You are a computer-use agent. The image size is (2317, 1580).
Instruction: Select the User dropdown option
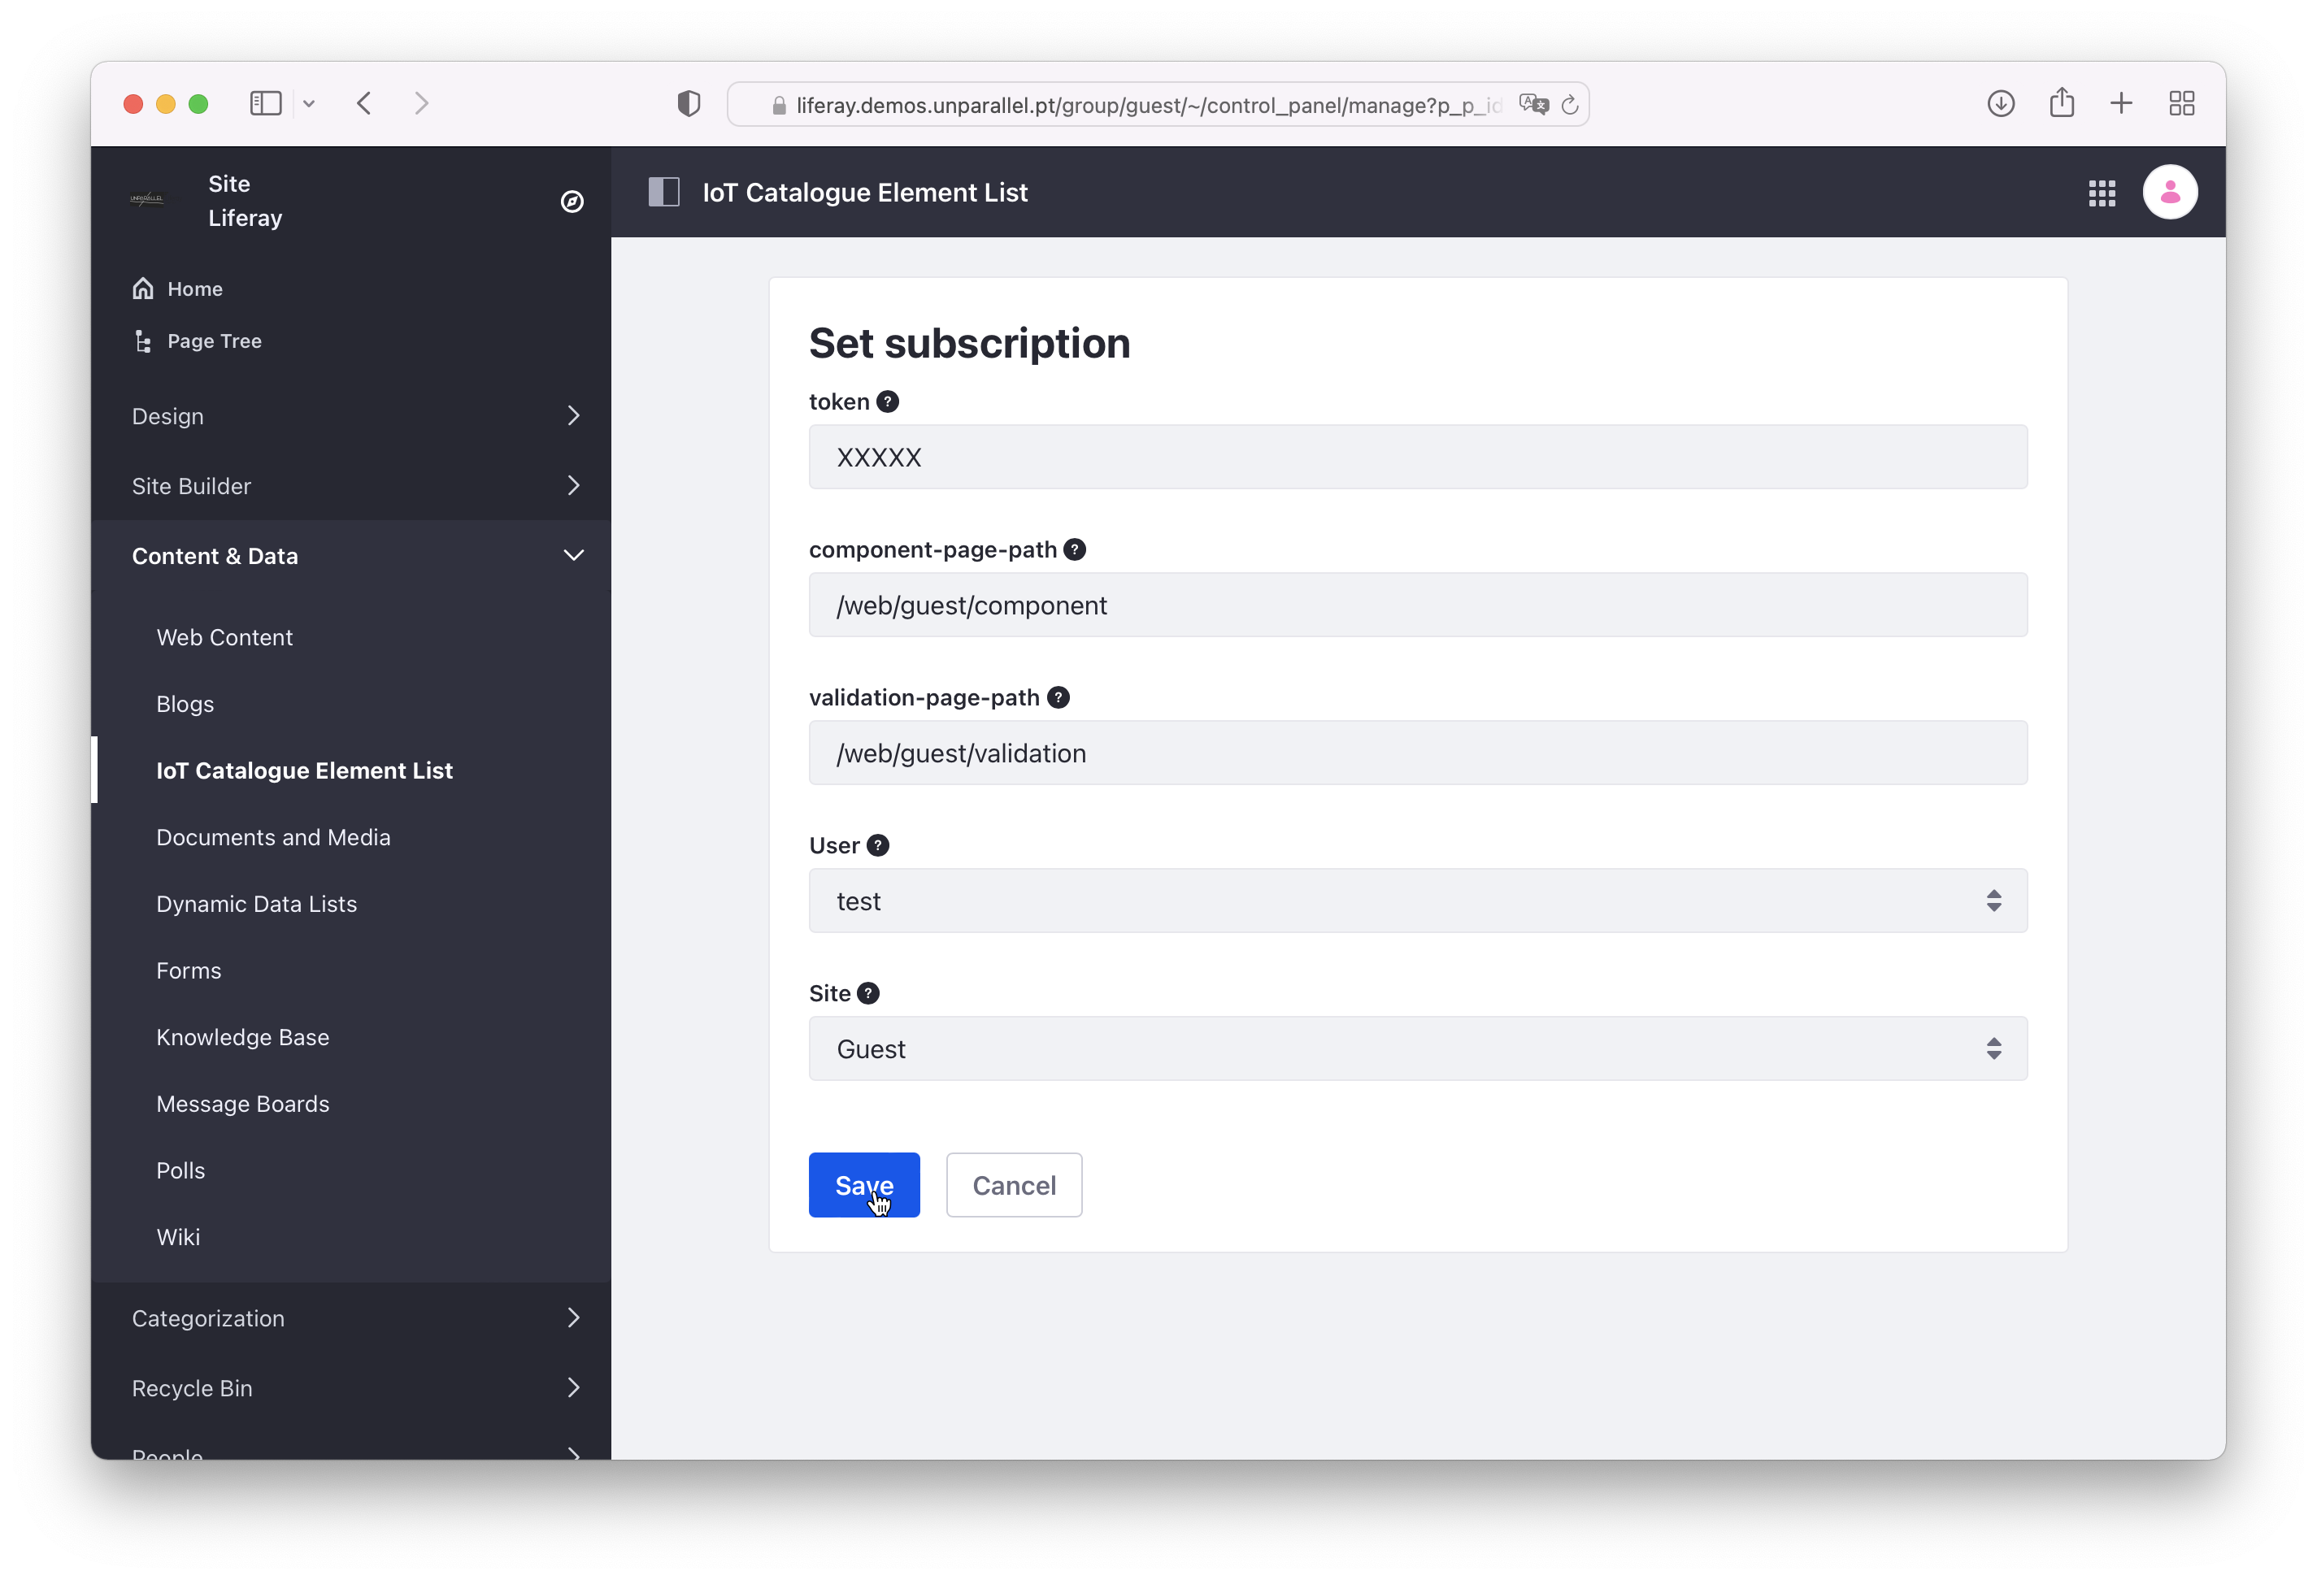pyautogui.click(x=1417, y=901)
